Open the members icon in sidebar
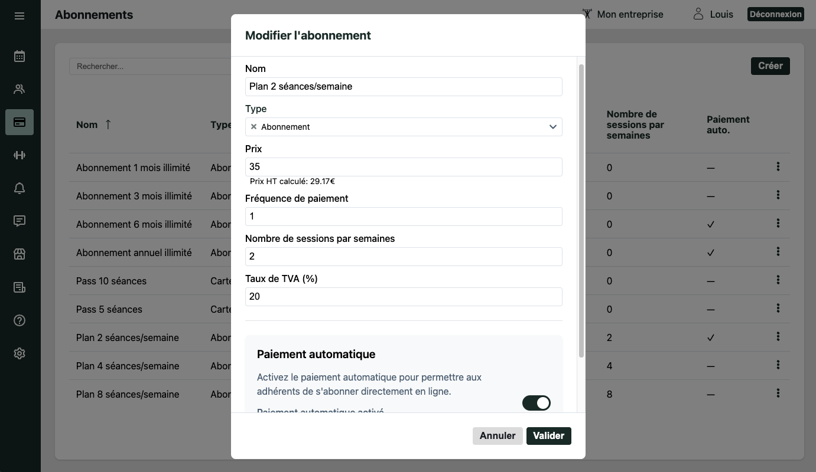The height and width of the screenshot is (472, 816). pos(19,89)
